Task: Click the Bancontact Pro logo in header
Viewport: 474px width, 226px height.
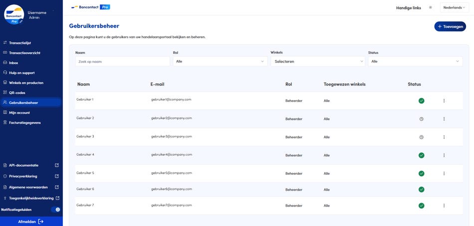Action: [x=90, y=7]
